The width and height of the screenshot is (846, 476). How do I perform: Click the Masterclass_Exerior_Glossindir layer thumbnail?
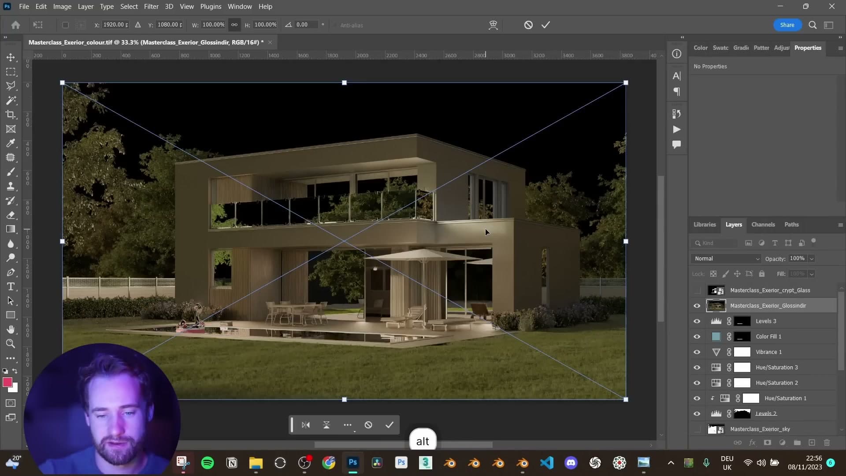[716, 306]
